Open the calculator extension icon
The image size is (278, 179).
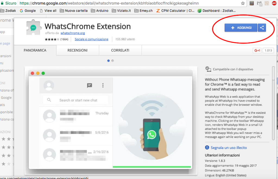click(252, 4)
